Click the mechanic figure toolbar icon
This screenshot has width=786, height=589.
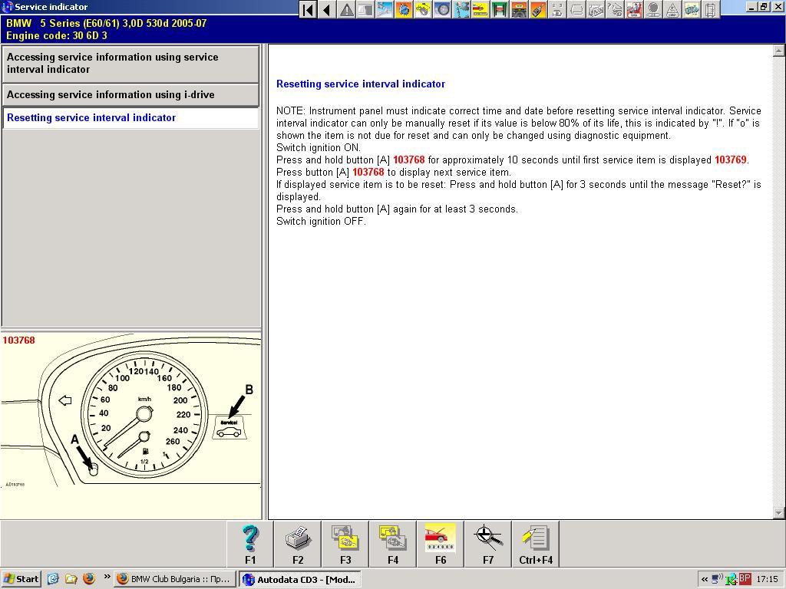461,9
